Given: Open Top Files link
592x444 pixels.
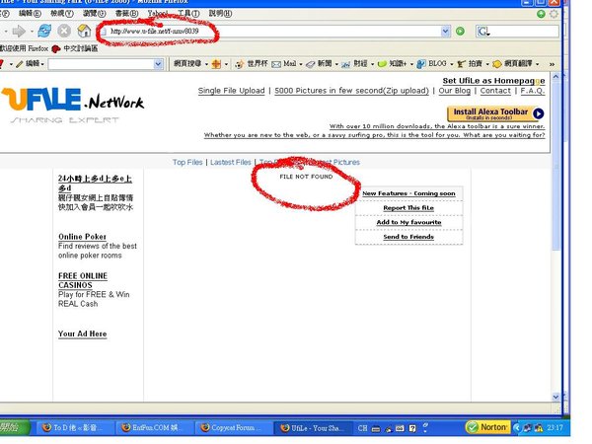Looking at the screenshot, I should (x=187, y=163).
